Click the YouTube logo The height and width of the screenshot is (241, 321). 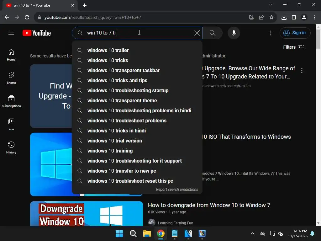tap(37, 33)
